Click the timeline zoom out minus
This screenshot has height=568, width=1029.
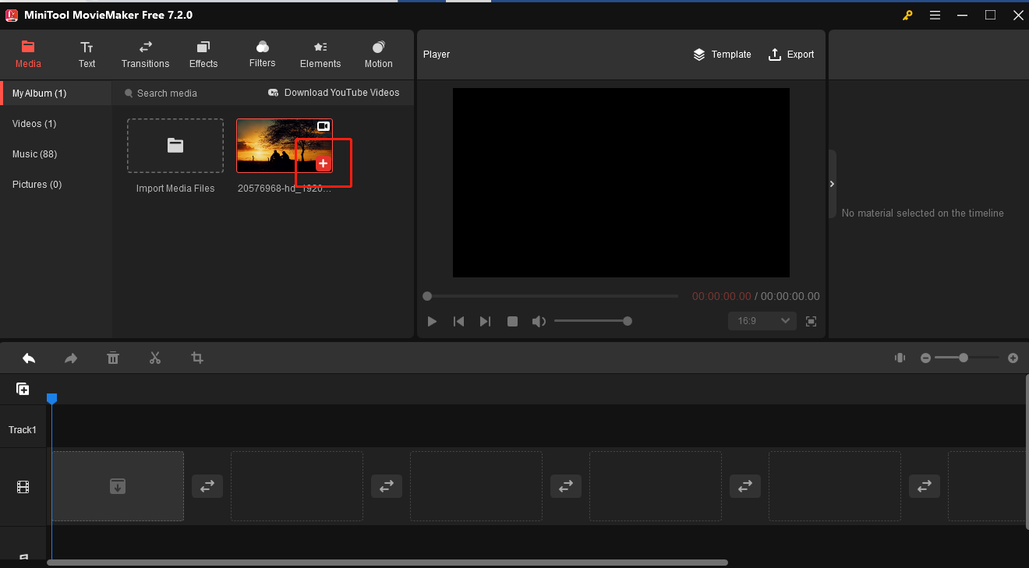(x=925, y=358)
